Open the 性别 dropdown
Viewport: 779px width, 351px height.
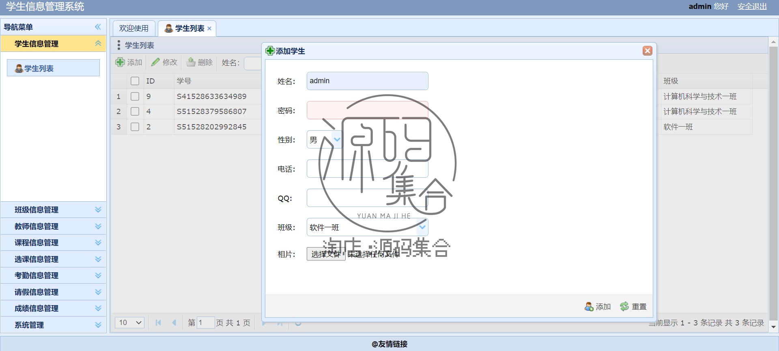click(x=337, y=139)
